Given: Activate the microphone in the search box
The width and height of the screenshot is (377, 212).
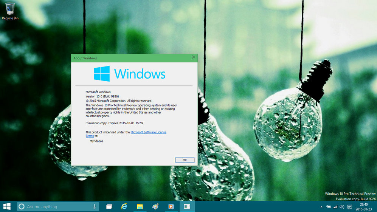Looking at the screenshot, I should [94, 207].
